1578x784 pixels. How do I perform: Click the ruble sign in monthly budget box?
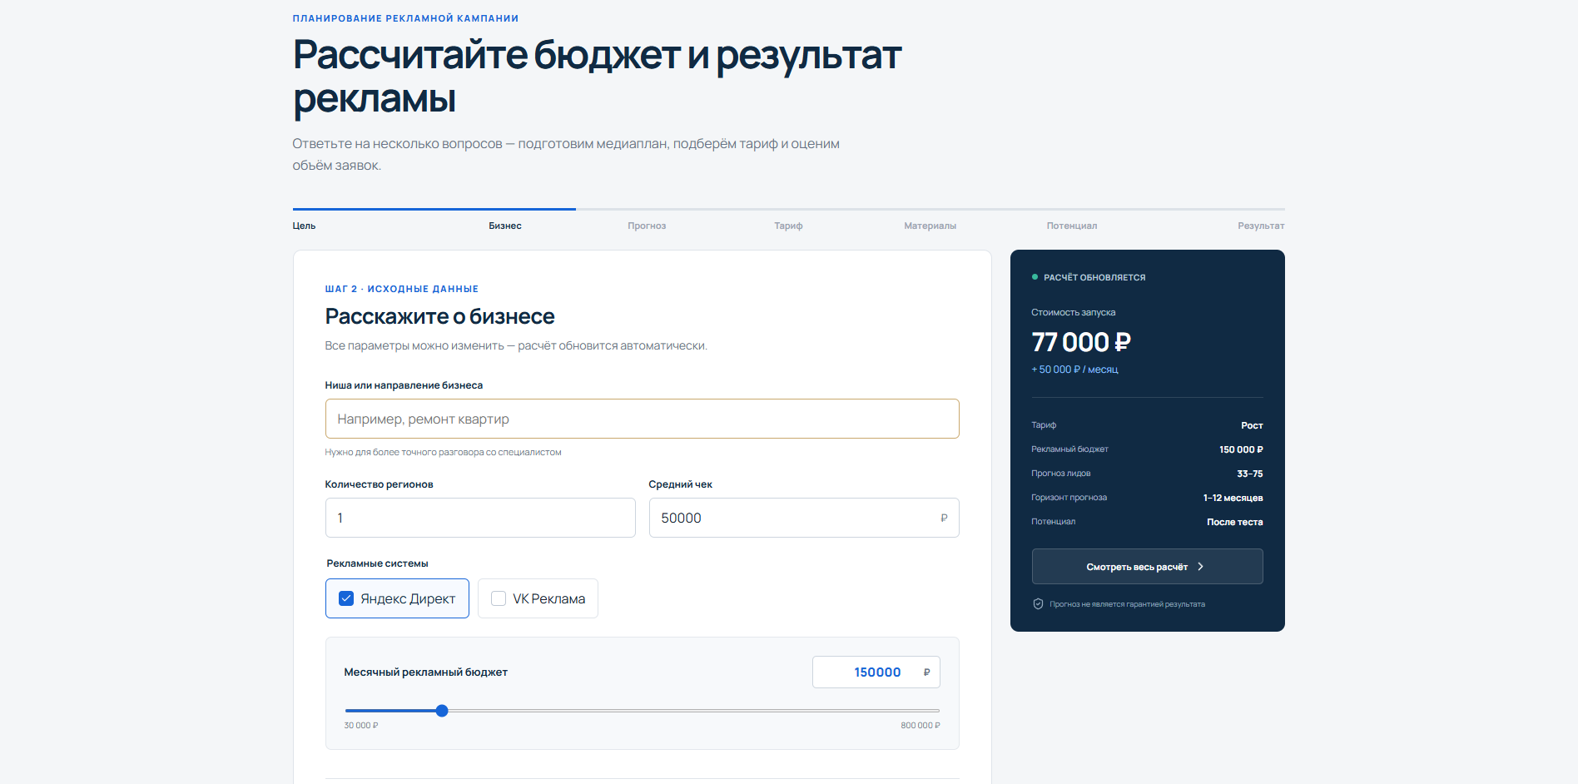click(926, 672)
